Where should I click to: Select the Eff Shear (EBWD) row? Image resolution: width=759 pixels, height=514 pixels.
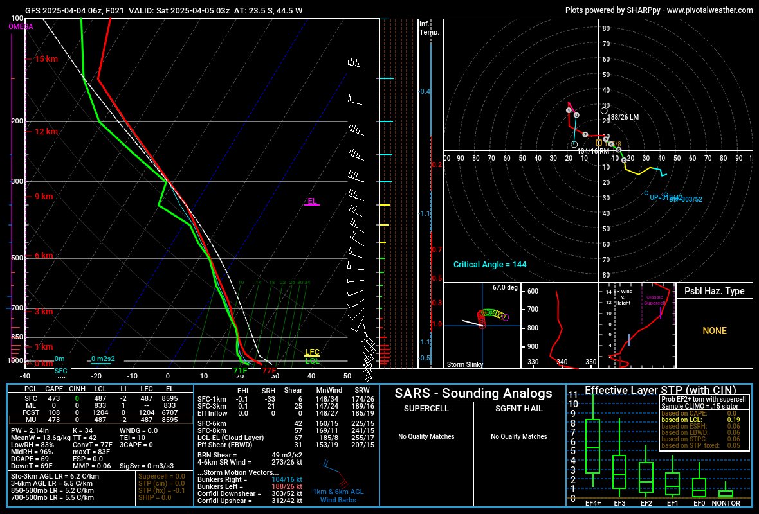[286, 445]
